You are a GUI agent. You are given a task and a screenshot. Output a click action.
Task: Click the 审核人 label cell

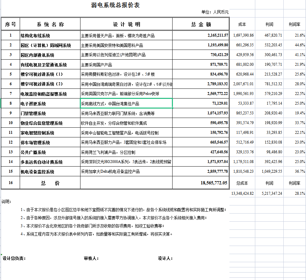click(91, 259)
